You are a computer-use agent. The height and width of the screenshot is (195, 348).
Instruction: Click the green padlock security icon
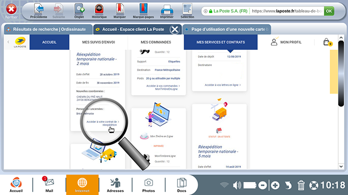210,11
